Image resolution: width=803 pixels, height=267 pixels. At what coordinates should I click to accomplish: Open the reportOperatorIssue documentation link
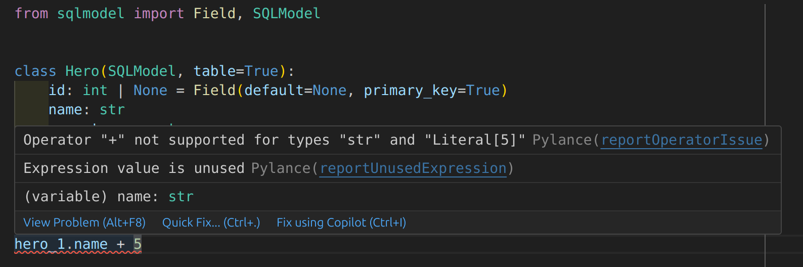pyautogui.click(x=681, y=140)
